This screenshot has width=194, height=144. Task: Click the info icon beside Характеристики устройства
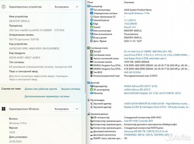[x=4, y=7]
